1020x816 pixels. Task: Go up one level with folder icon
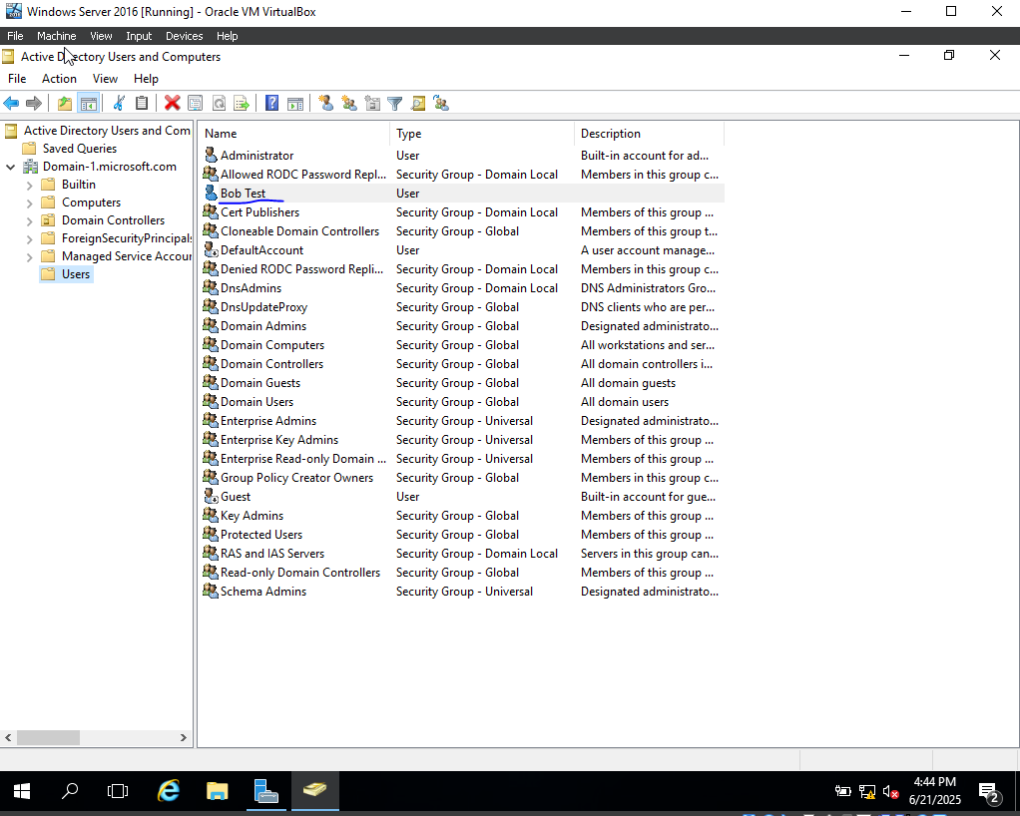pyautogui.click(x=65, y=103)
